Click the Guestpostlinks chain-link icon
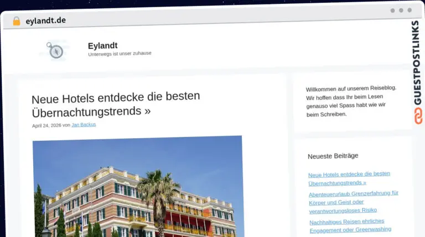The height and width of the screenshot is (237, 425). pos(418,116)
